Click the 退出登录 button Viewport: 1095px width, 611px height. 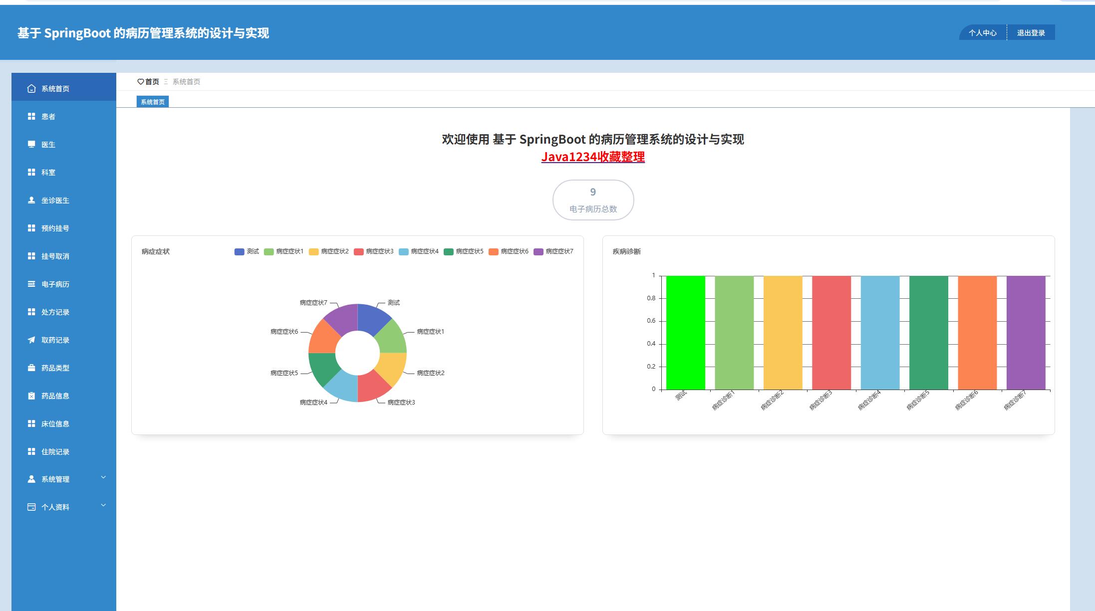1031,32
